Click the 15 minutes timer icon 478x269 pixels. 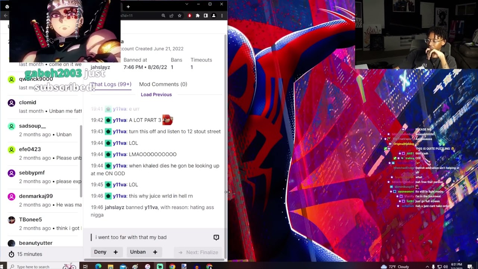11,254
